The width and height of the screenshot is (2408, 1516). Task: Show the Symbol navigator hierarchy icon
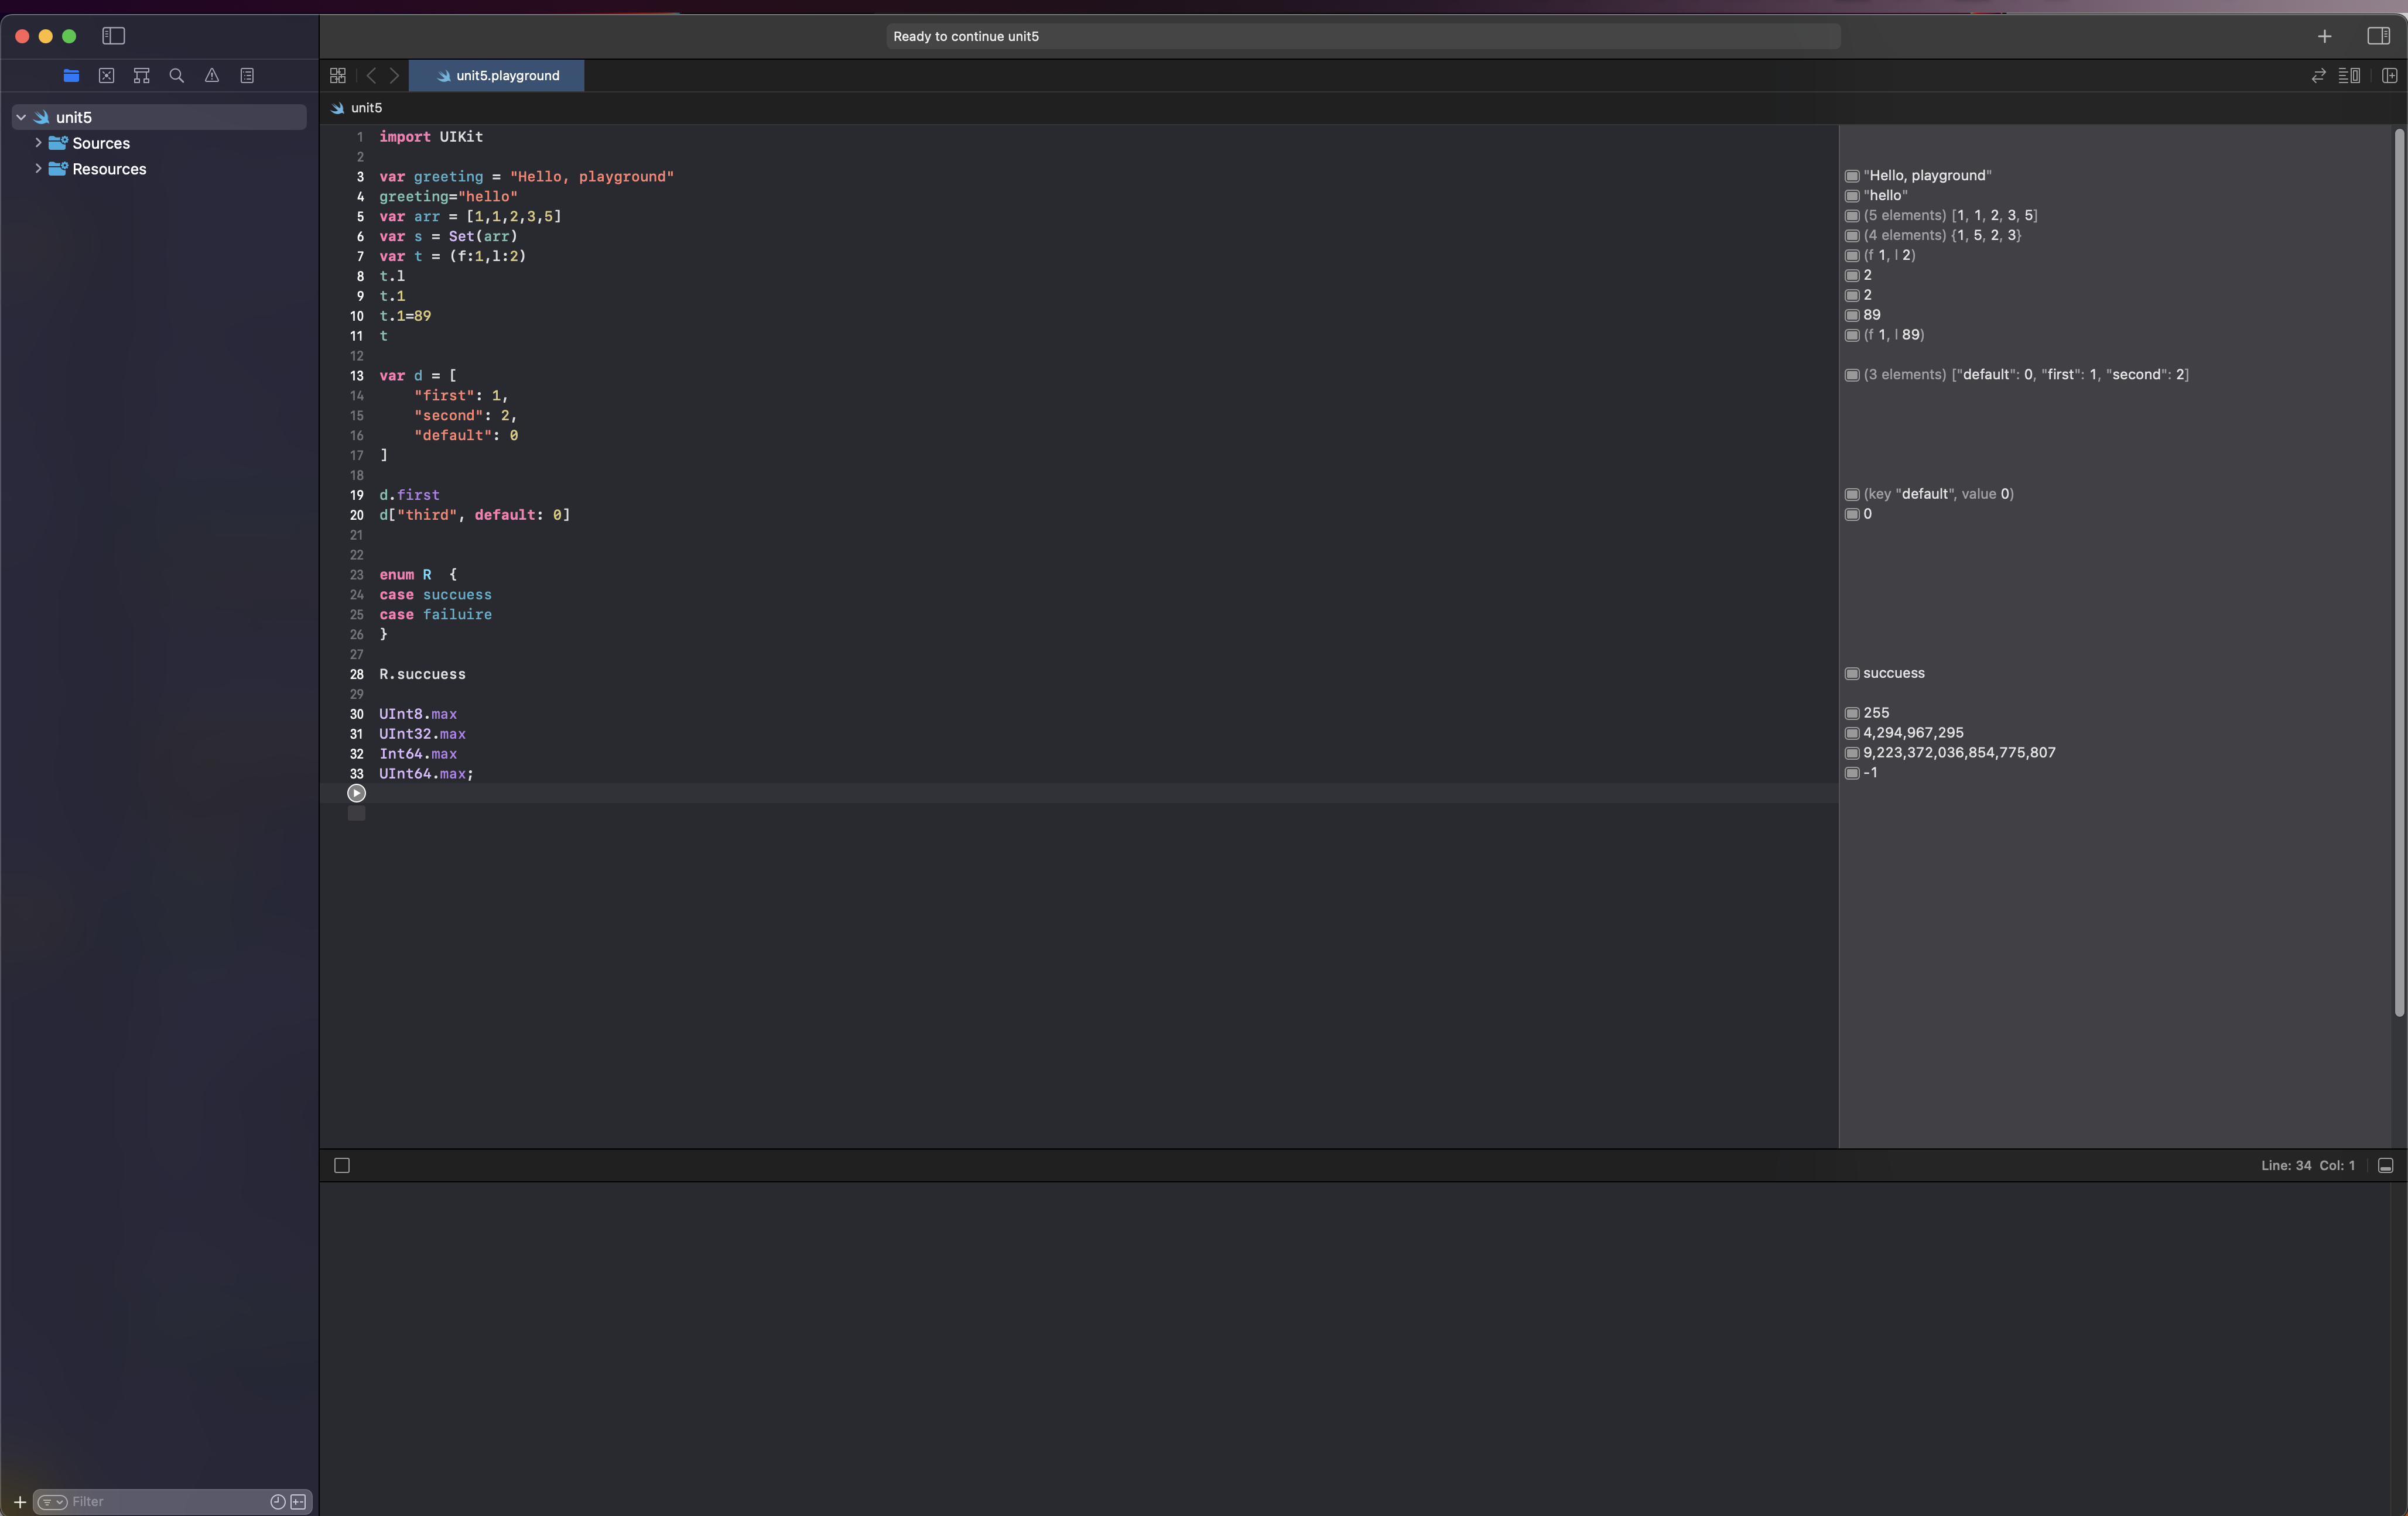(x=142, y=76)
